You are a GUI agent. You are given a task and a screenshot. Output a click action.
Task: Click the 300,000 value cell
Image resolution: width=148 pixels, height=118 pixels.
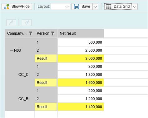coord(81,67)
